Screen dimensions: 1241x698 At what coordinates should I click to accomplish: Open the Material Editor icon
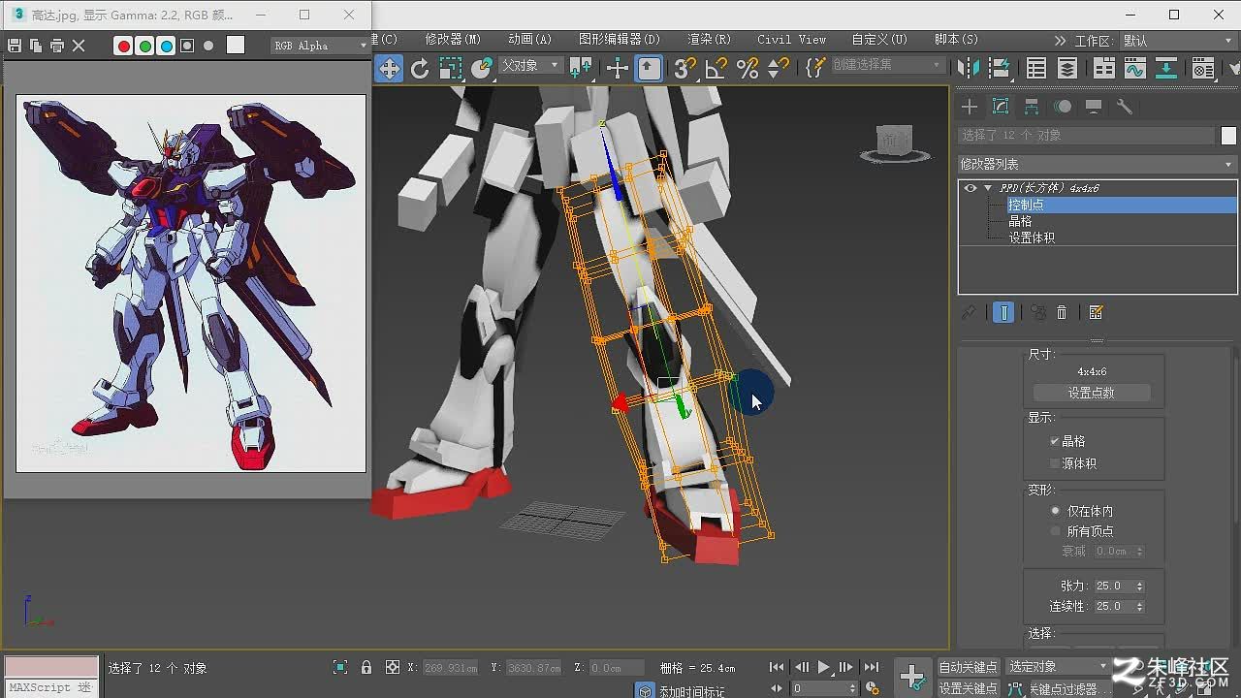(x=1203, y=68)
